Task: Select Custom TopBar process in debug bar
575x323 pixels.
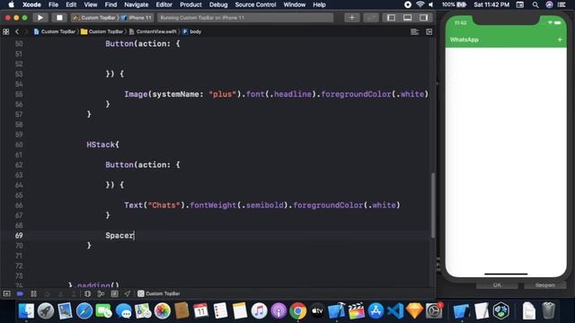Action: pos(159,293)
